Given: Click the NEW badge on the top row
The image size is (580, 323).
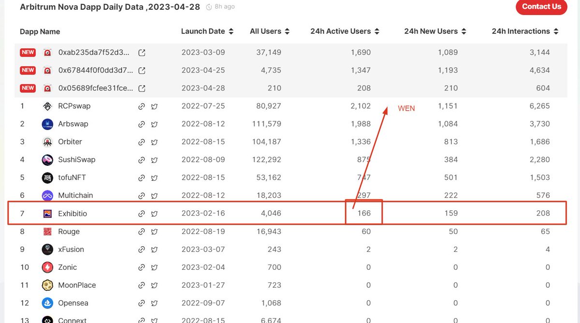Looking at the screenshot, I should (28, 52).
